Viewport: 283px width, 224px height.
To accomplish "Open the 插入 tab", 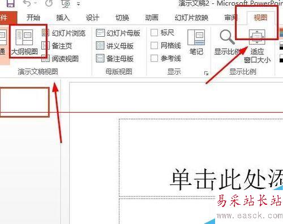I will pyautogui.click(x=63, y=18).
